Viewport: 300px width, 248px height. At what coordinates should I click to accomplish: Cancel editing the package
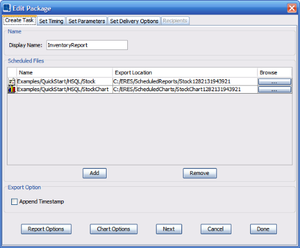216,229
